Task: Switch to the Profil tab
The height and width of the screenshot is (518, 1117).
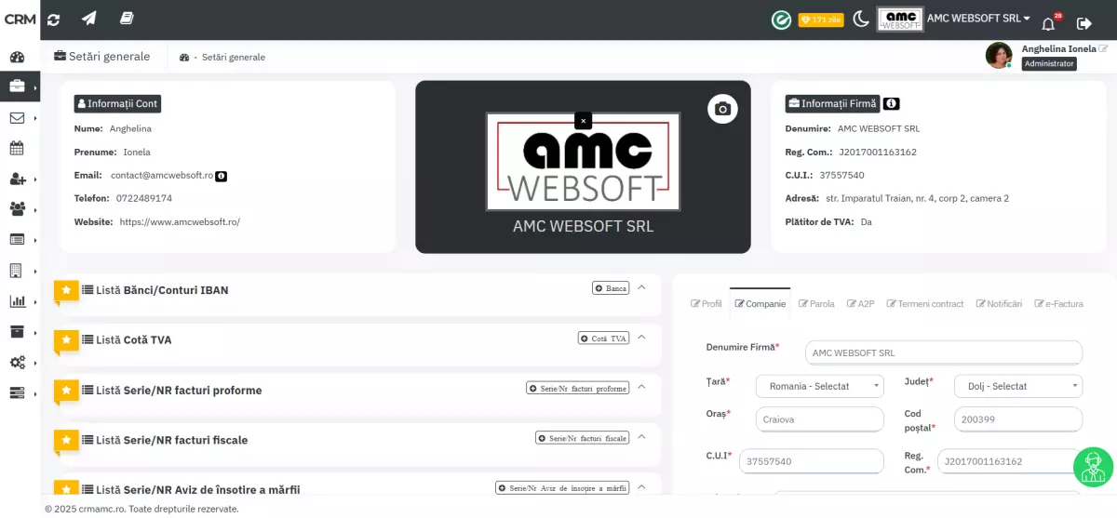Action: tap(707, 304)
